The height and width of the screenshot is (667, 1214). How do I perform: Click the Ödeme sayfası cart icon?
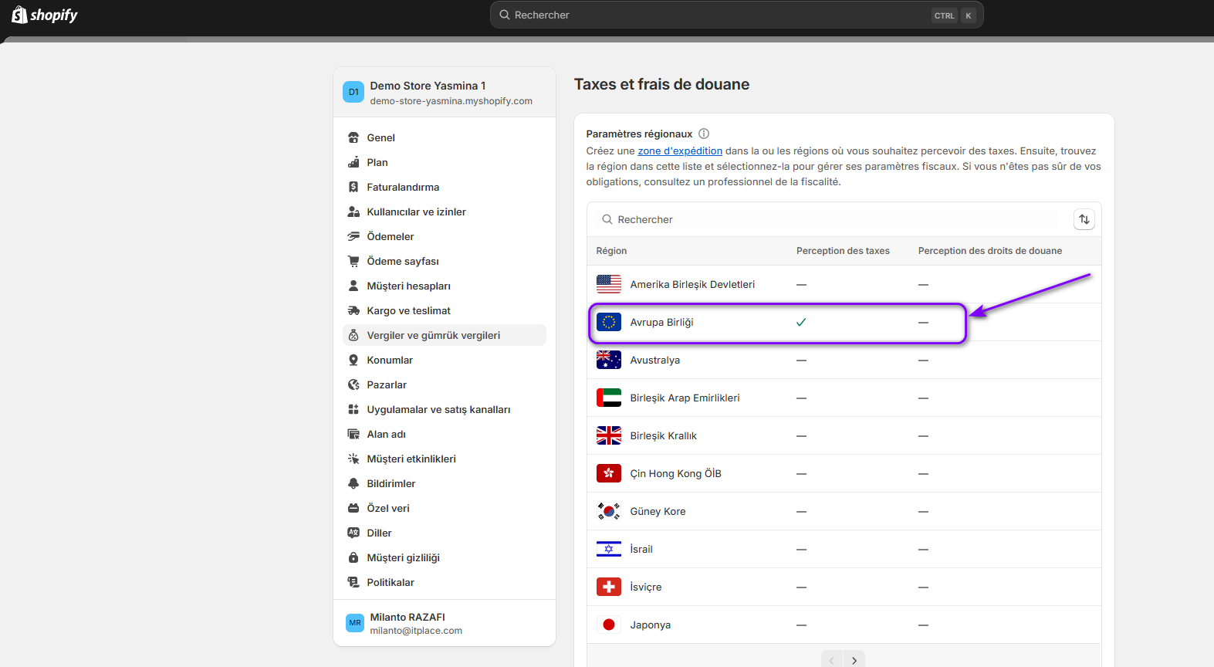pyautogui.click(x=353, y=261)
